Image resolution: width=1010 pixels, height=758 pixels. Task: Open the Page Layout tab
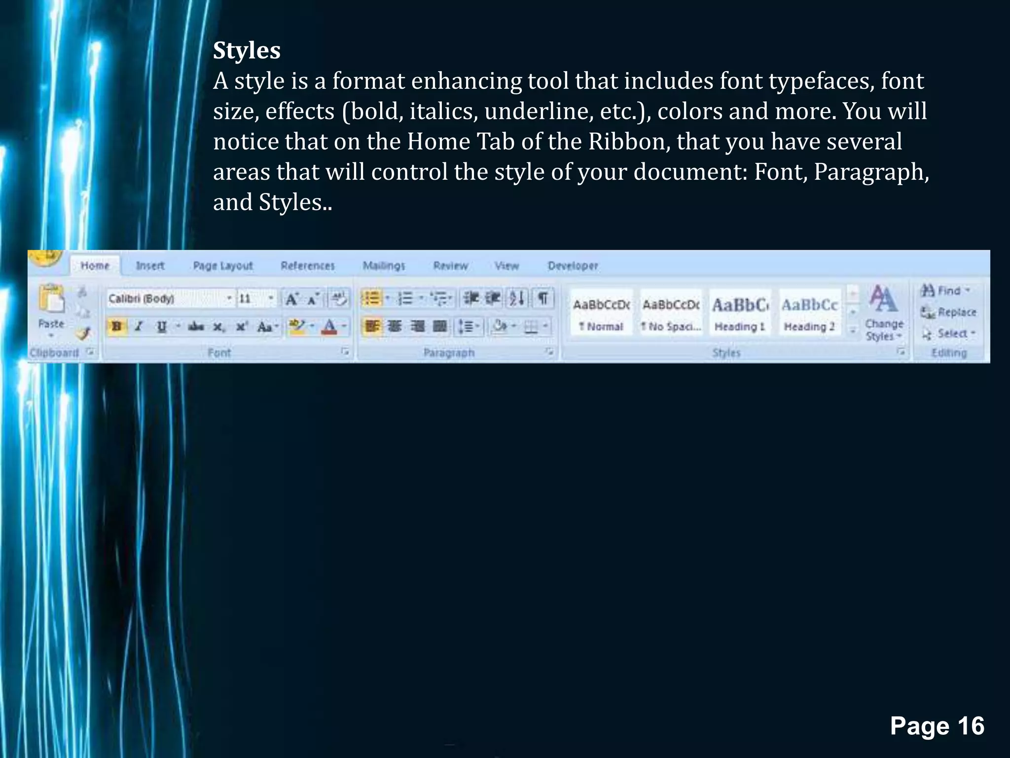tap(223, 265)
